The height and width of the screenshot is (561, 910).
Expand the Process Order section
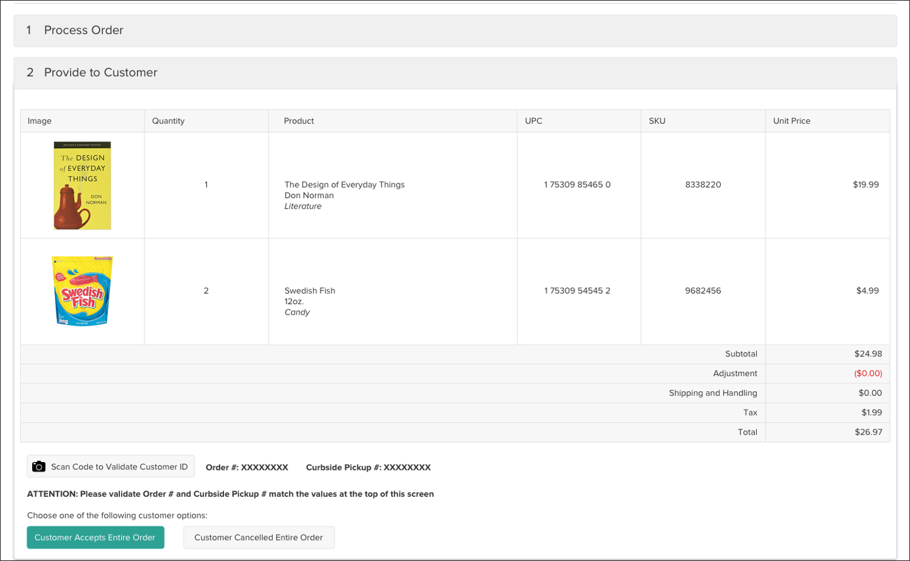click(x=83, y=30)
